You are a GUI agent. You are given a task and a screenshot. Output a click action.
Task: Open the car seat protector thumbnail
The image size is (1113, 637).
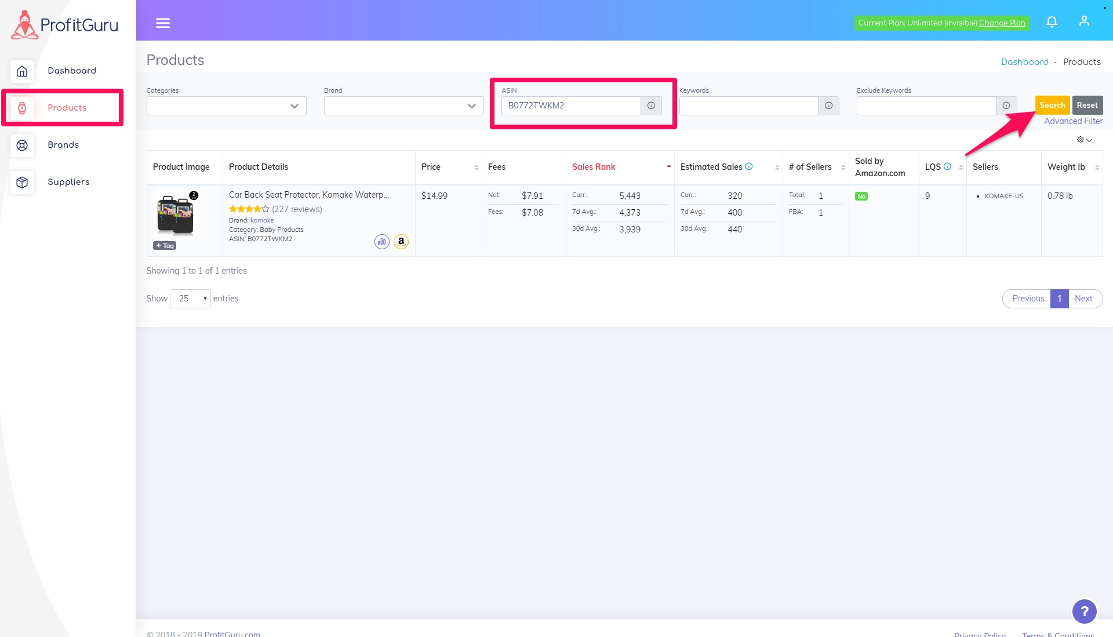point(176,214)
